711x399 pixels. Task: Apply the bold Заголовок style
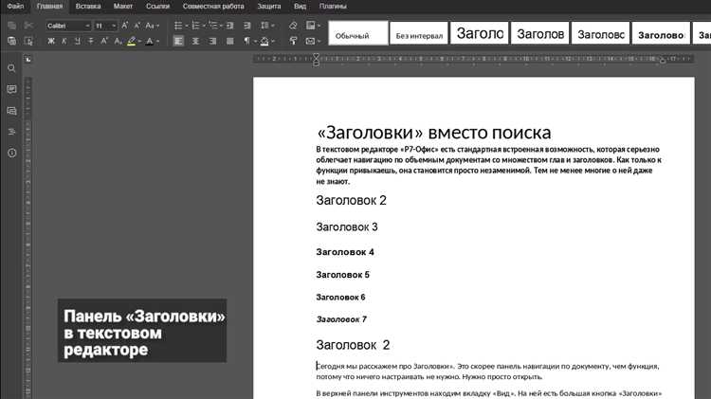[661, 33]
